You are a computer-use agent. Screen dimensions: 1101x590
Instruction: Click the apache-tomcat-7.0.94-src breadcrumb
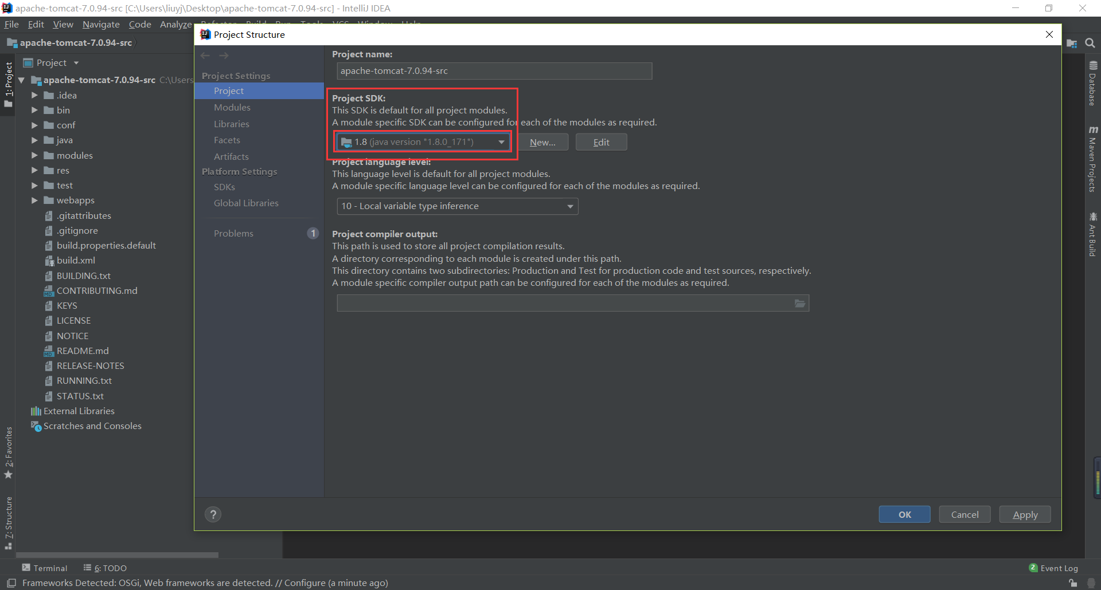point(69,43)
